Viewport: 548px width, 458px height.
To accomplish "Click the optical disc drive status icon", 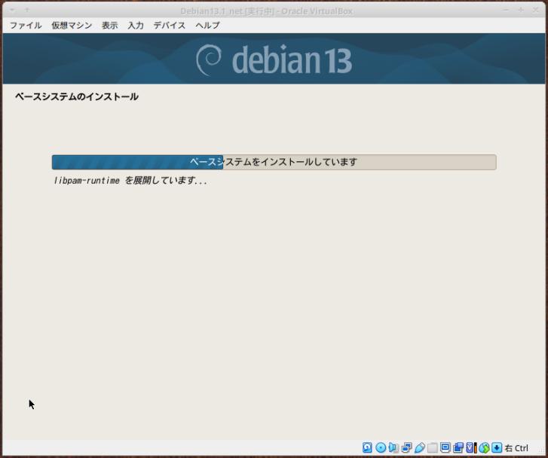I will pos(380,447).
